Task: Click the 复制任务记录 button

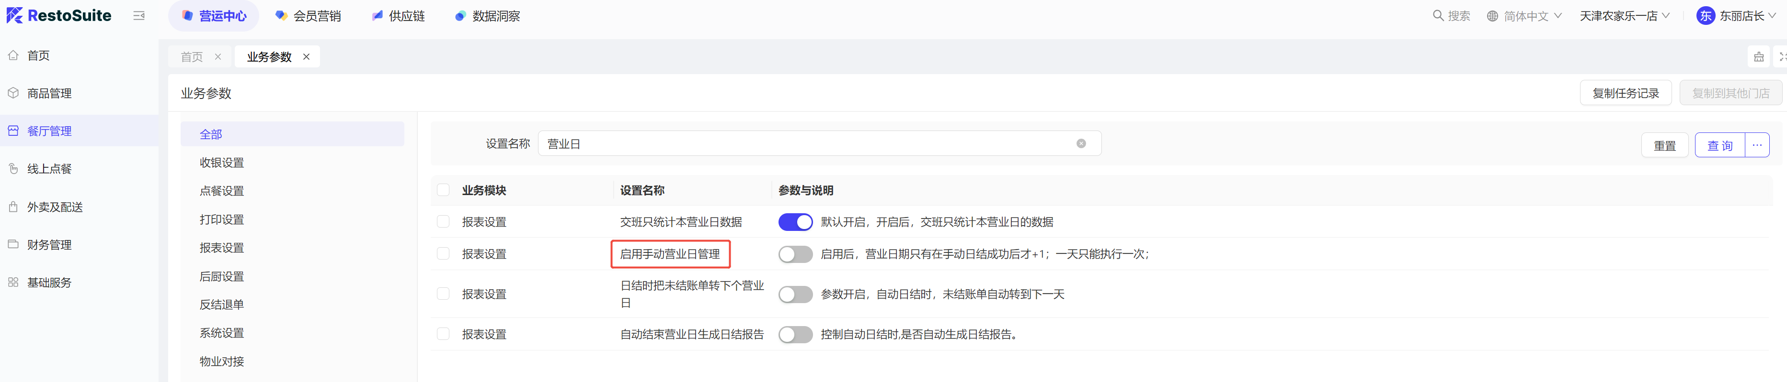Action: [1626, 93]
